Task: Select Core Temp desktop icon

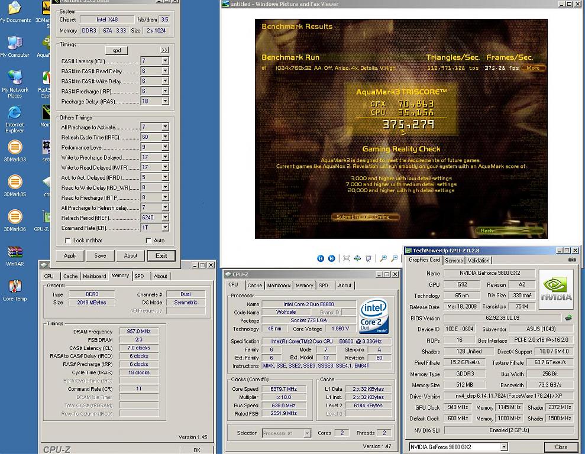Action: point(15,291)
